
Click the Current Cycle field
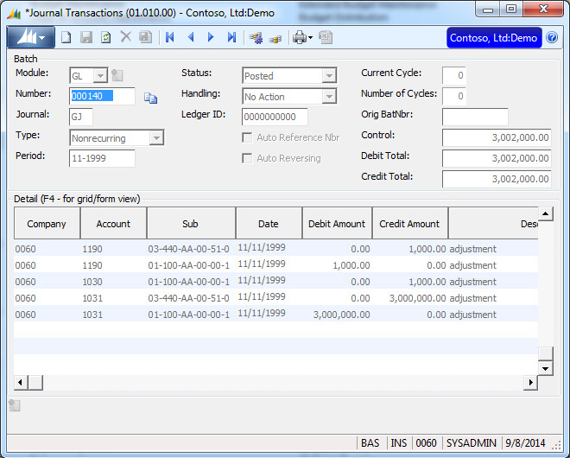coord(454,75)
